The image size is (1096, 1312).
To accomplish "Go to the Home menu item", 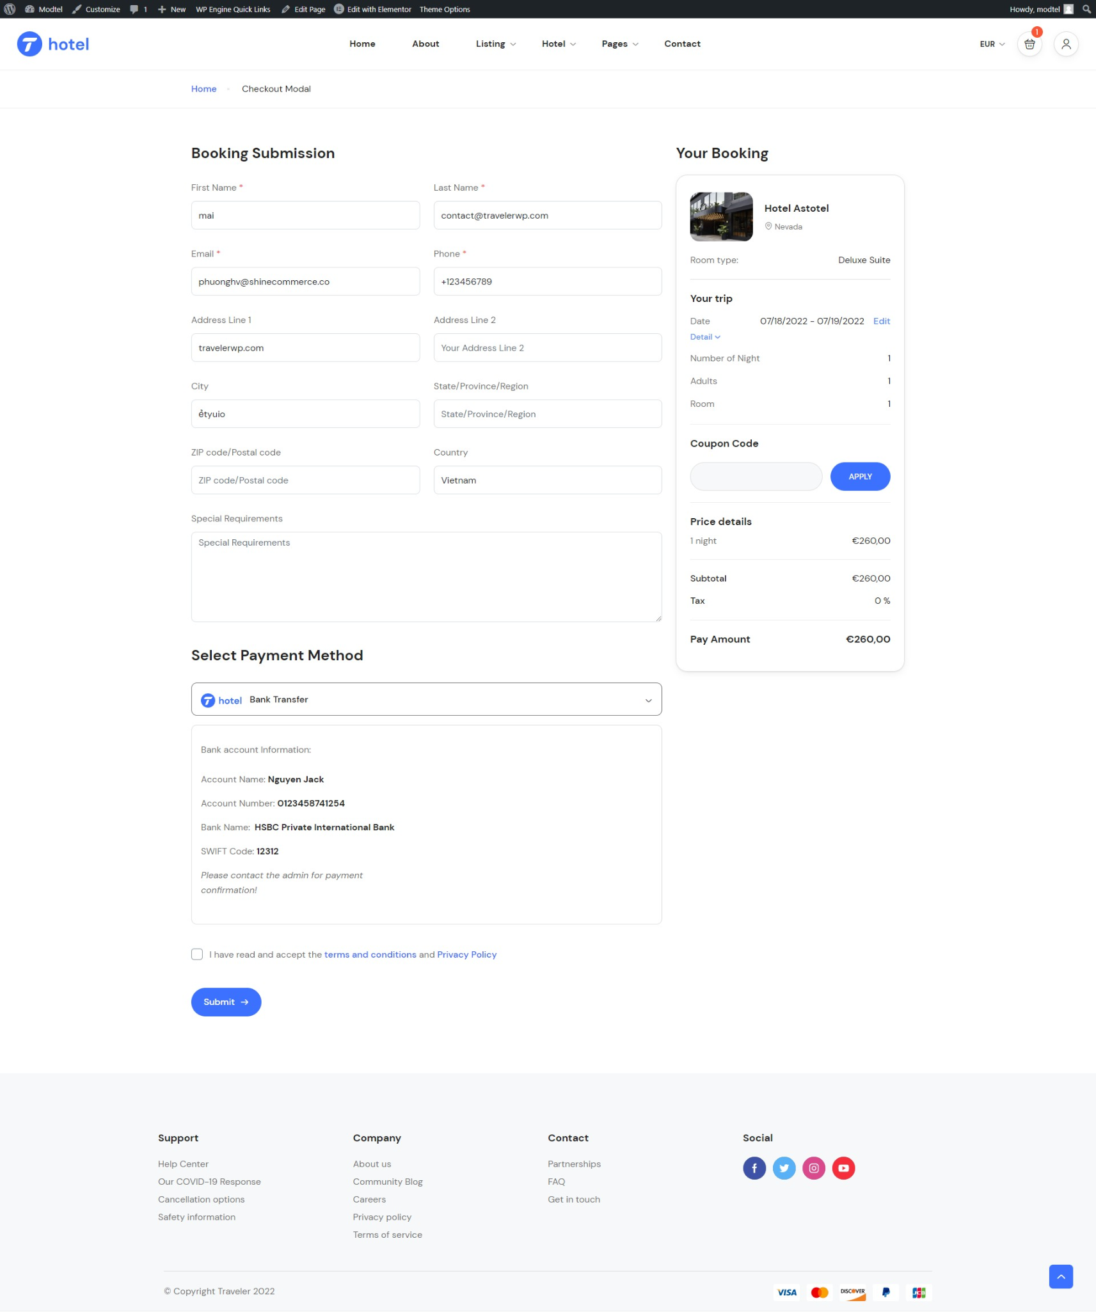I will click(362, 44).
